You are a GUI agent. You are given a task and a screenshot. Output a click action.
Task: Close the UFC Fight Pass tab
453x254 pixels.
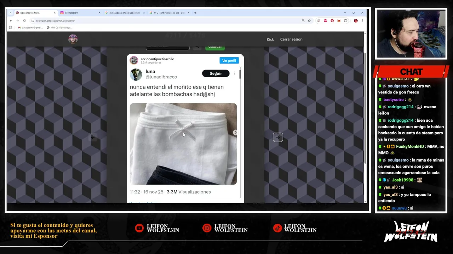click(189, 13)
